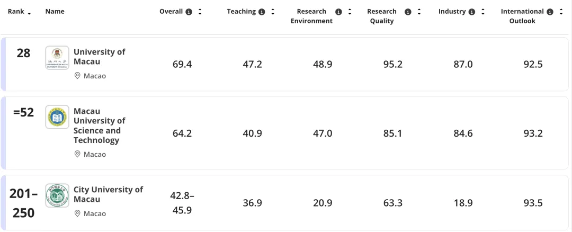572x232 pixels.
Task: Click the International Outlook info icon
Action: click(x=550, y=12)
